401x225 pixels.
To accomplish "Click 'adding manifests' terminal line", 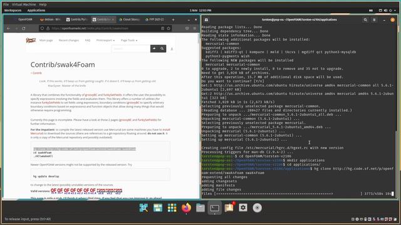I will click(x=218, y=185).
